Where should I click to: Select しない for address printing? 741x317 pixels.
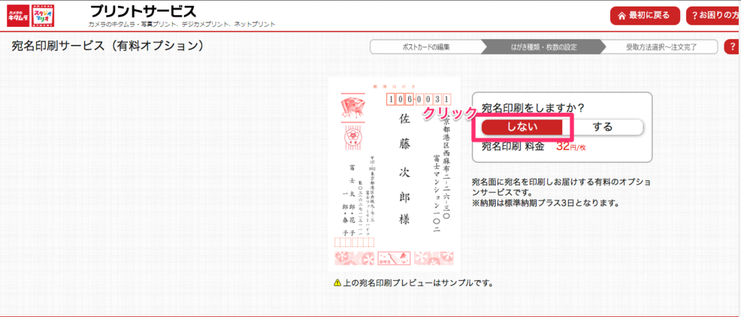click(x=522, y=127)
